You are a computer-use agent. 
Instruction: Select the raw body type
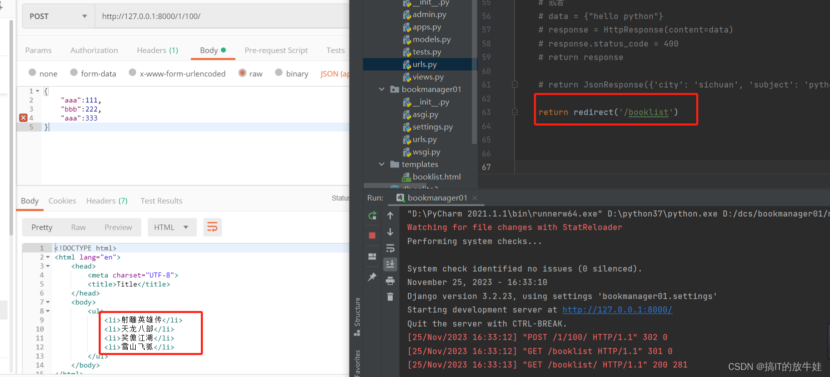click(242, 73)
